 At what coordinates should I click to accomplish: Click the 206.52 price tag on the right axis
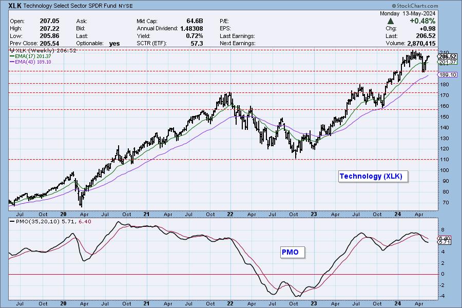(448, 56)
